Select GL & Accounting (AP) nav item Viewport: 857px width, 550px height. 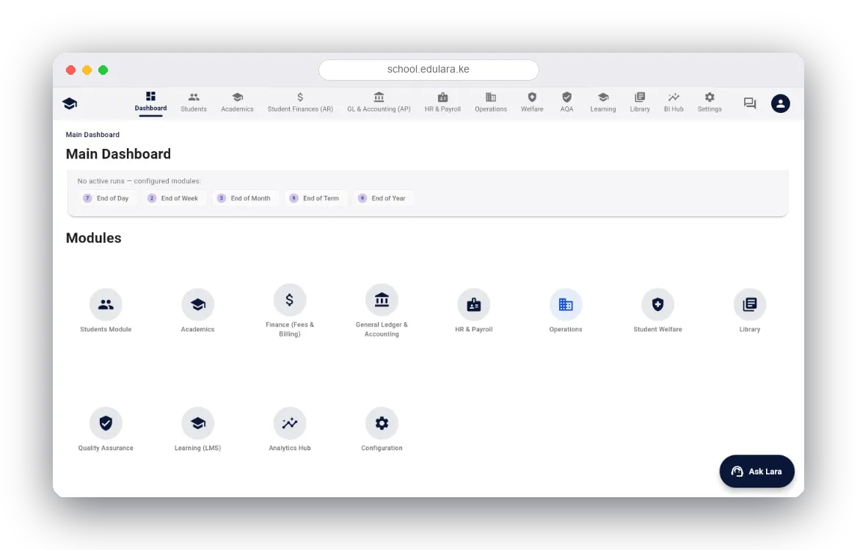tap(379, 102)
